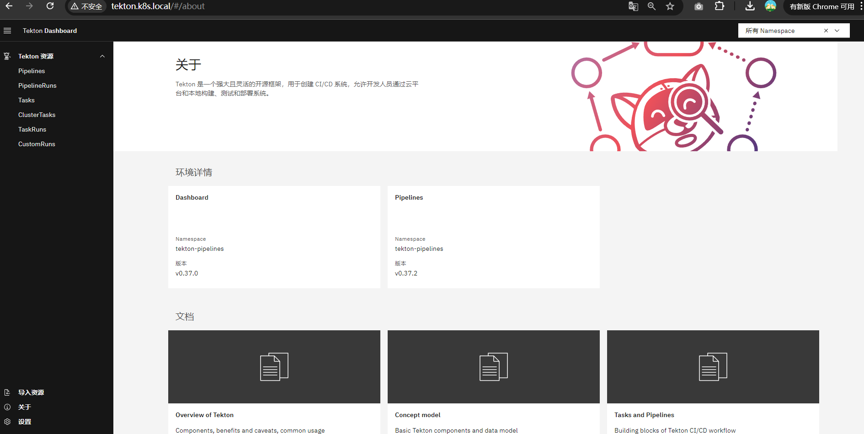Click tekton-pipelines namespace in Pipelines card
The image size is (864, 434).
click(419, 249)
